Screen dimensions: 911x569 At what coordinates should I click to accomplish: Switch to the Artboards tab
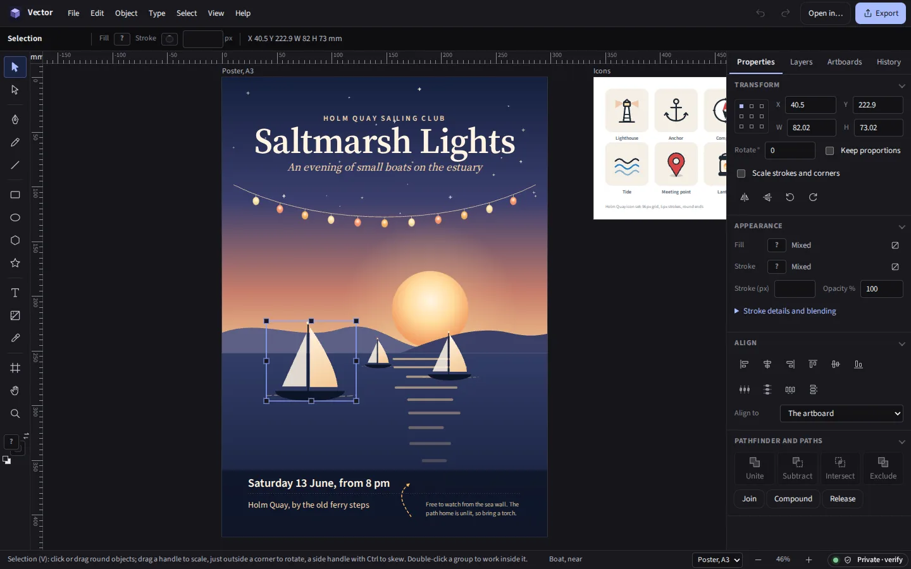(x=845, y=62)
